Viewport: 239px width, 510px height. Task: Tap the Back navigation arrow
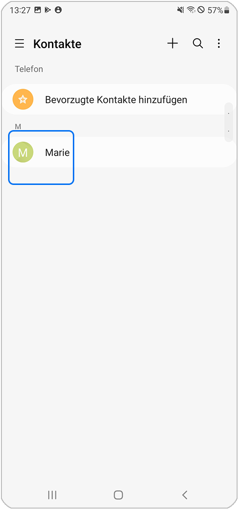pos(185,495)
